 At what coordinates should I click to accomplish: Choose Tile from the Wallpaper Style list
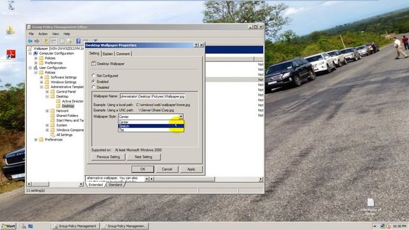click(x=151, y=130)
